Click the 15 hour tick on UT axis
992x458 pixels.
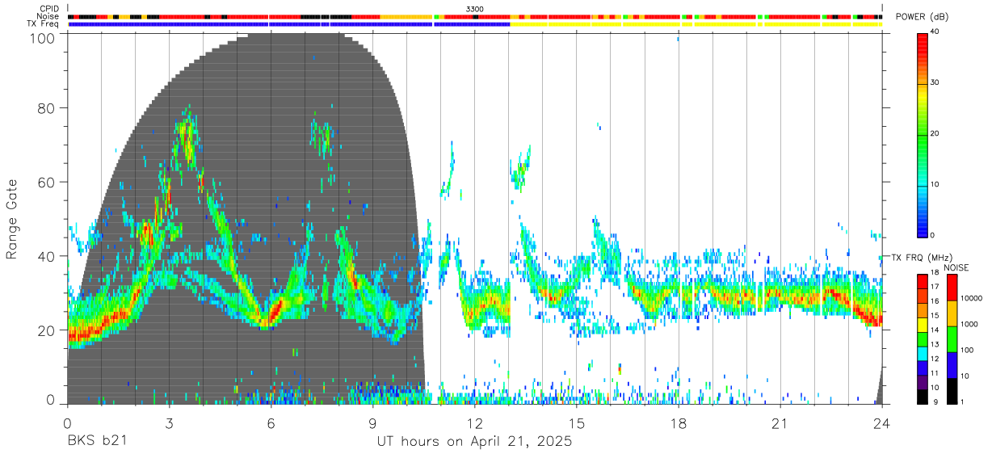577,422
